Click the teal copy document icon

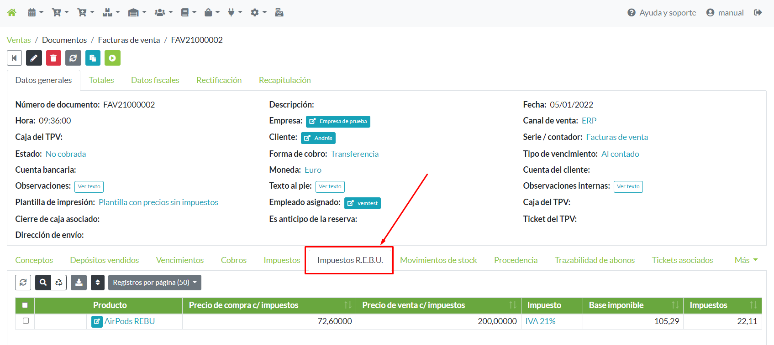pos(93,58)
